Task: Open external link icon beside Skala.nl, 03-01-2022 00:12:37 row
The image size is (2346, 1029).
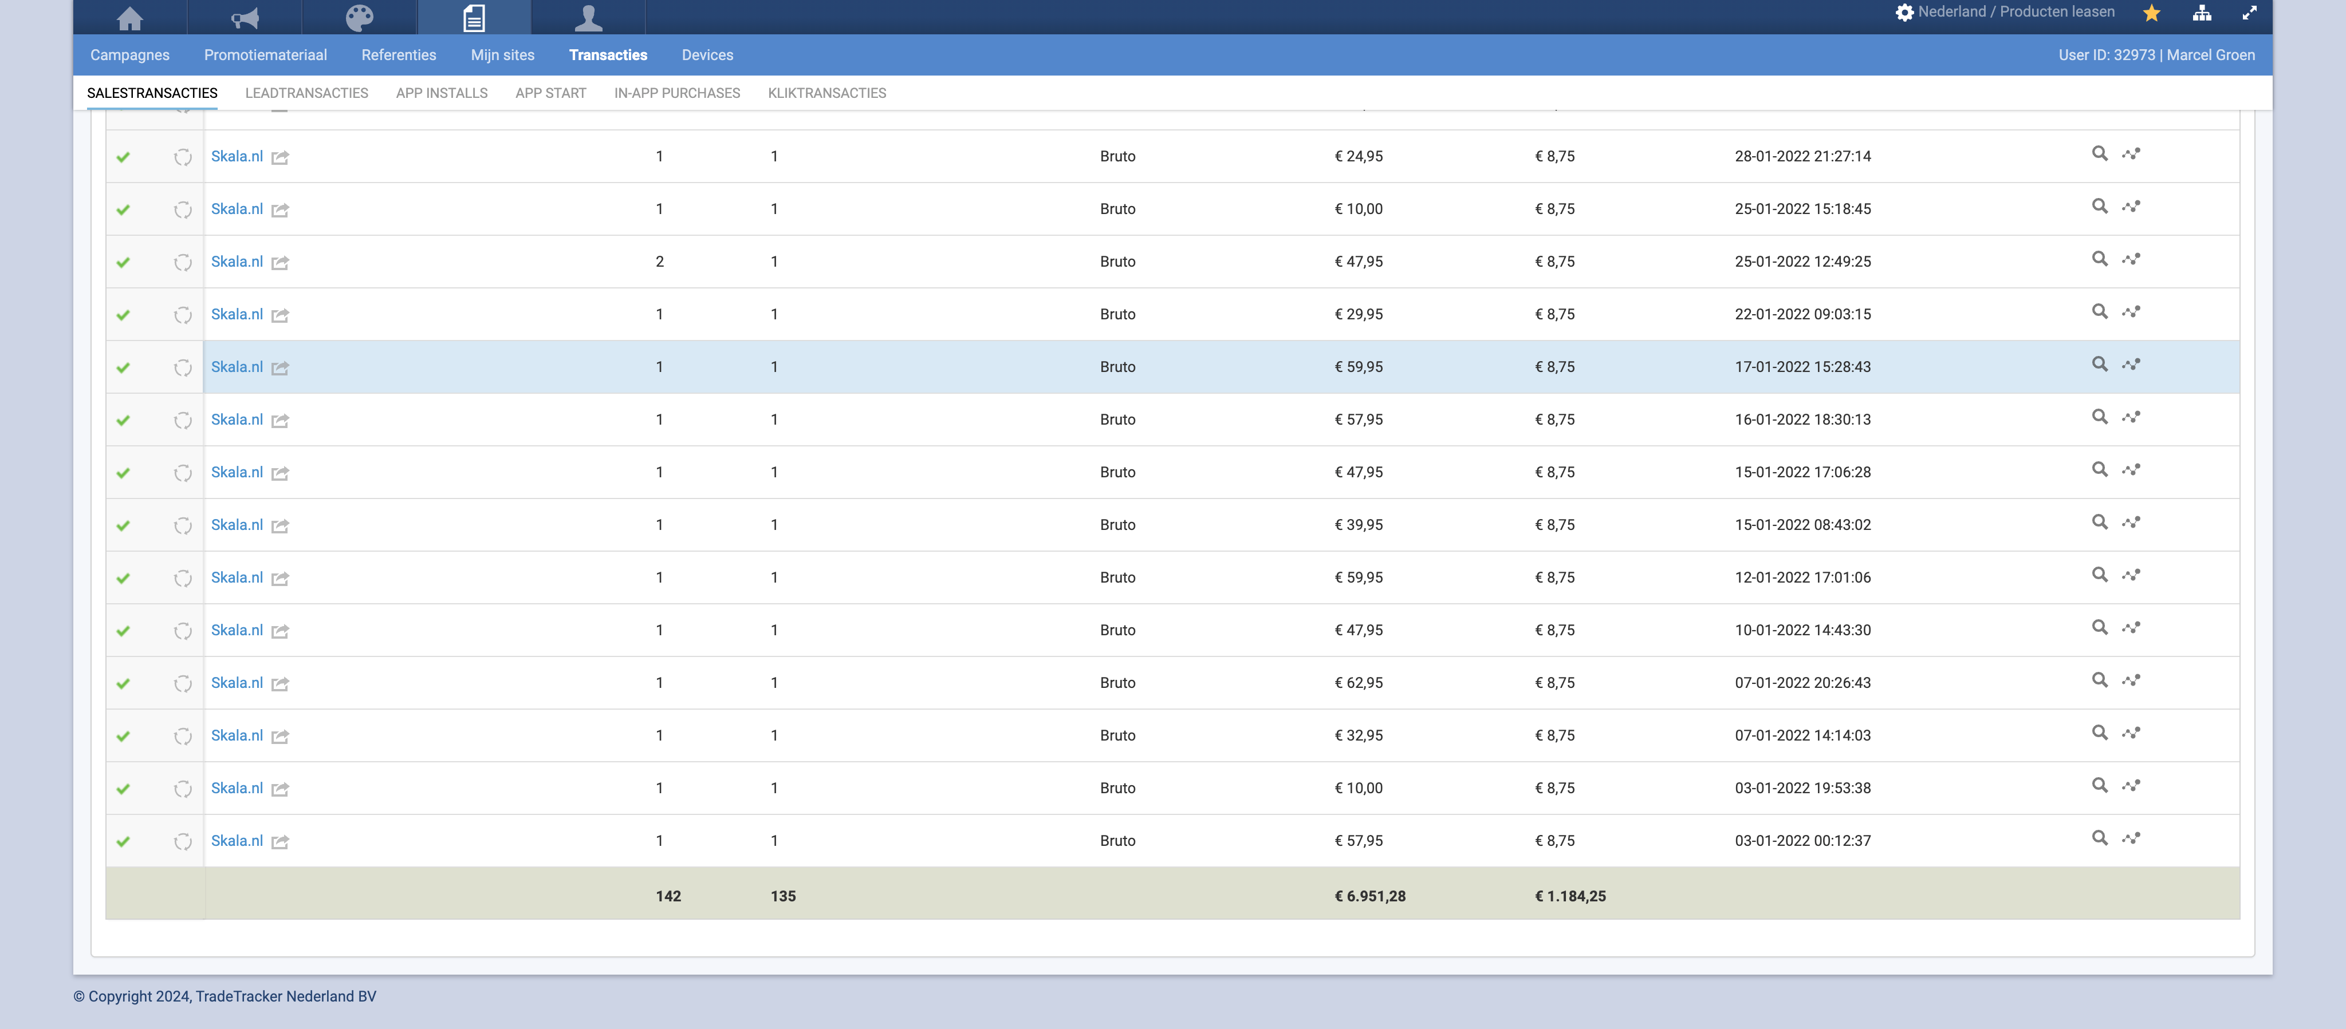Action: tap(281, 842)
